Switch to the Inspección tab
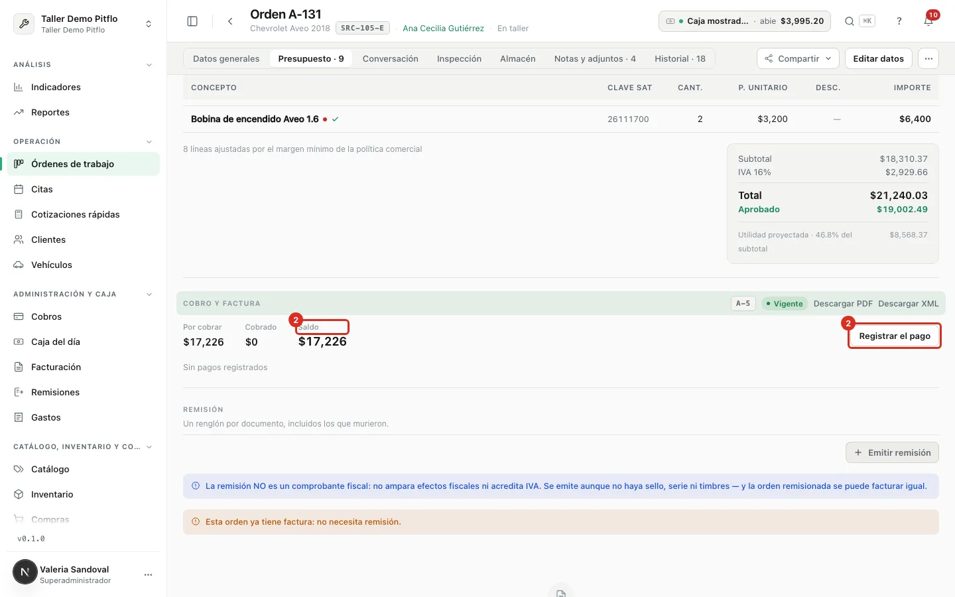This screenshot has height=597, width=955. [459, 58]
